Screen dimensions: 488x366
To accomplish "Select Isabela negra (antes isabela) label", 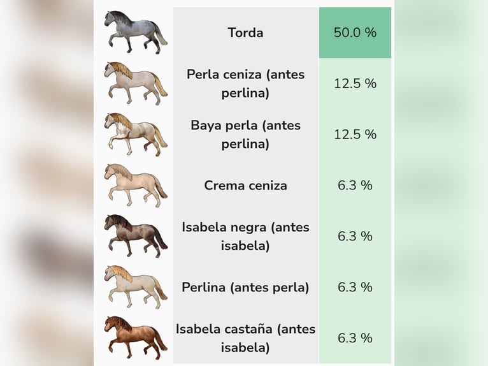I will pos(245,237).
